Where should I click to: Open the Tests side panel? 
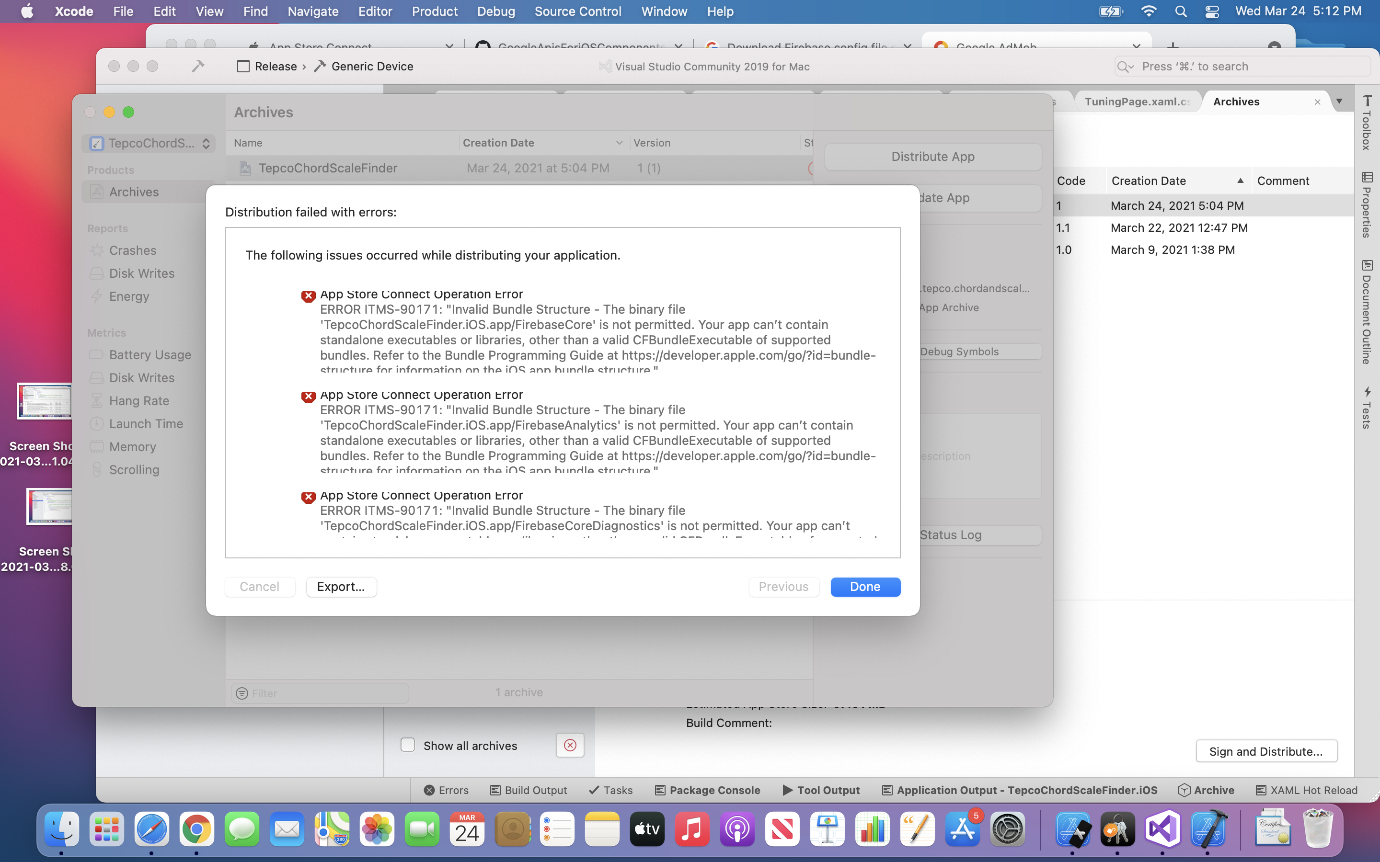click(1367, 407)
